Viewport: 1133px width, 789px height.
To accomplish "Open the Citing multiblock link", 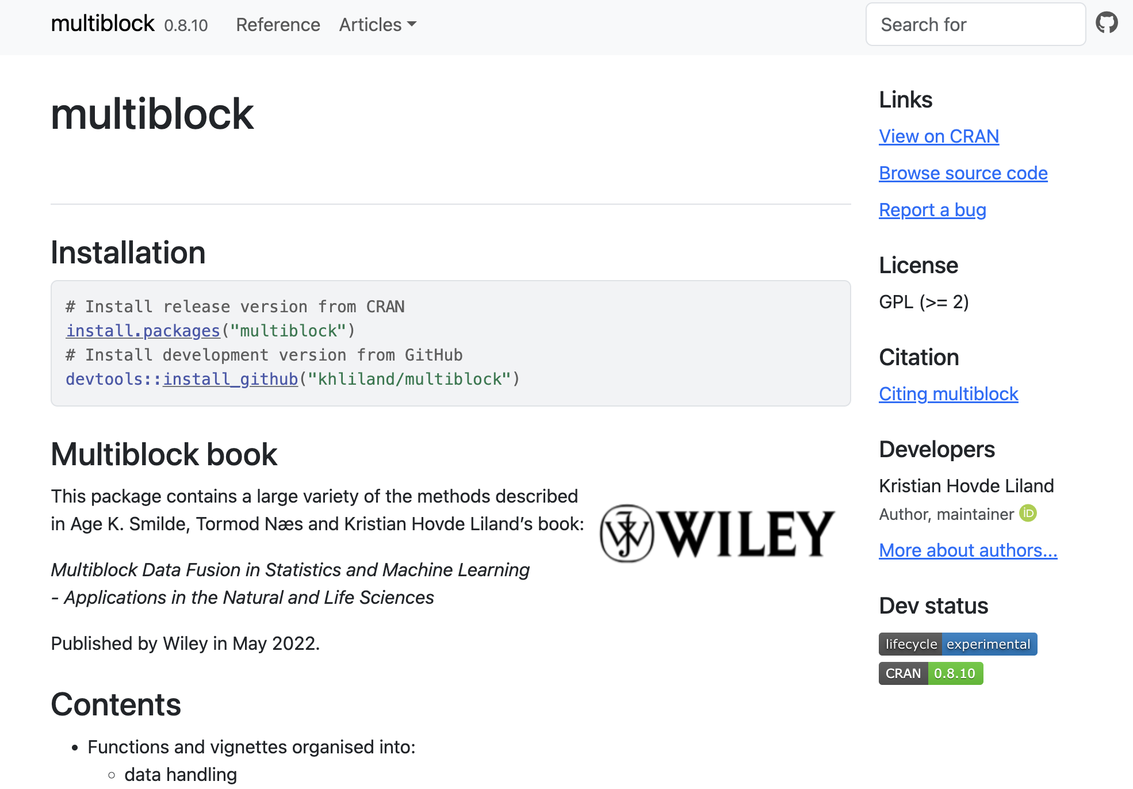I will coord(948,394).
